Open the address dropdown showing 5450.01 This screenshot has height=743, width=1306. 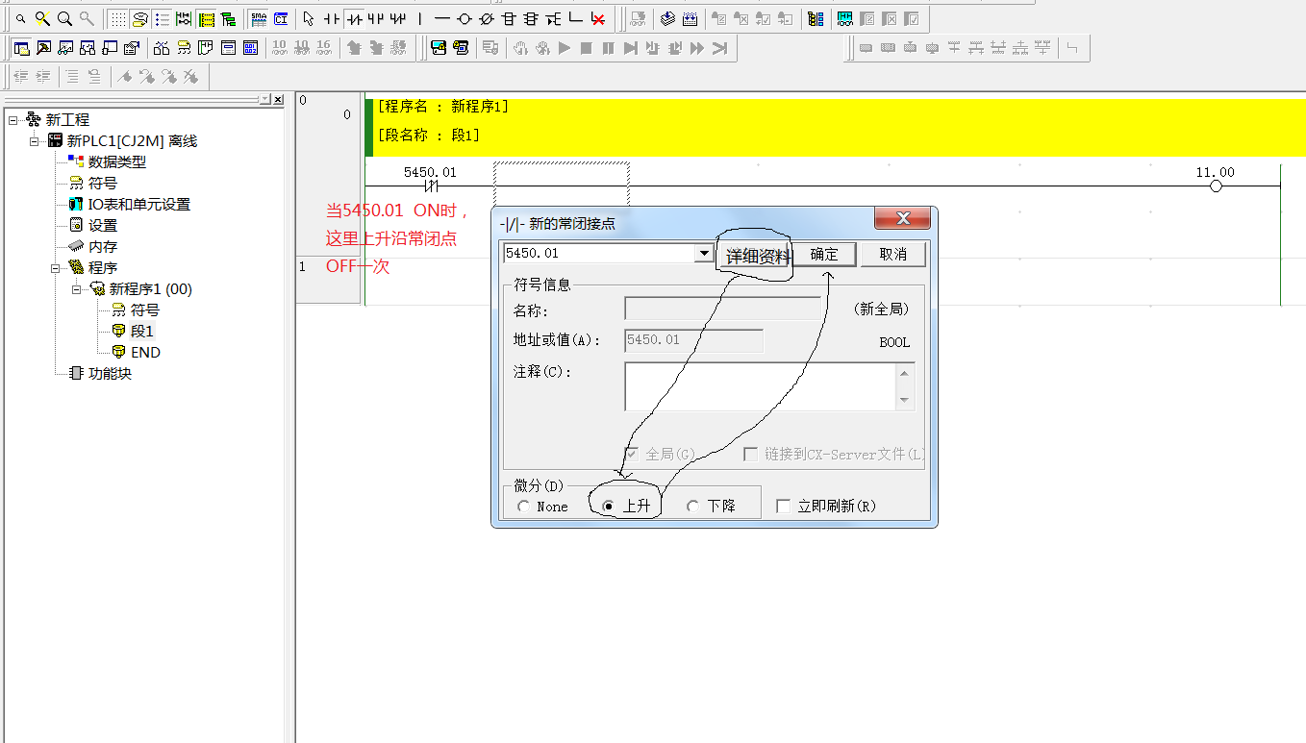click(704, 254)
